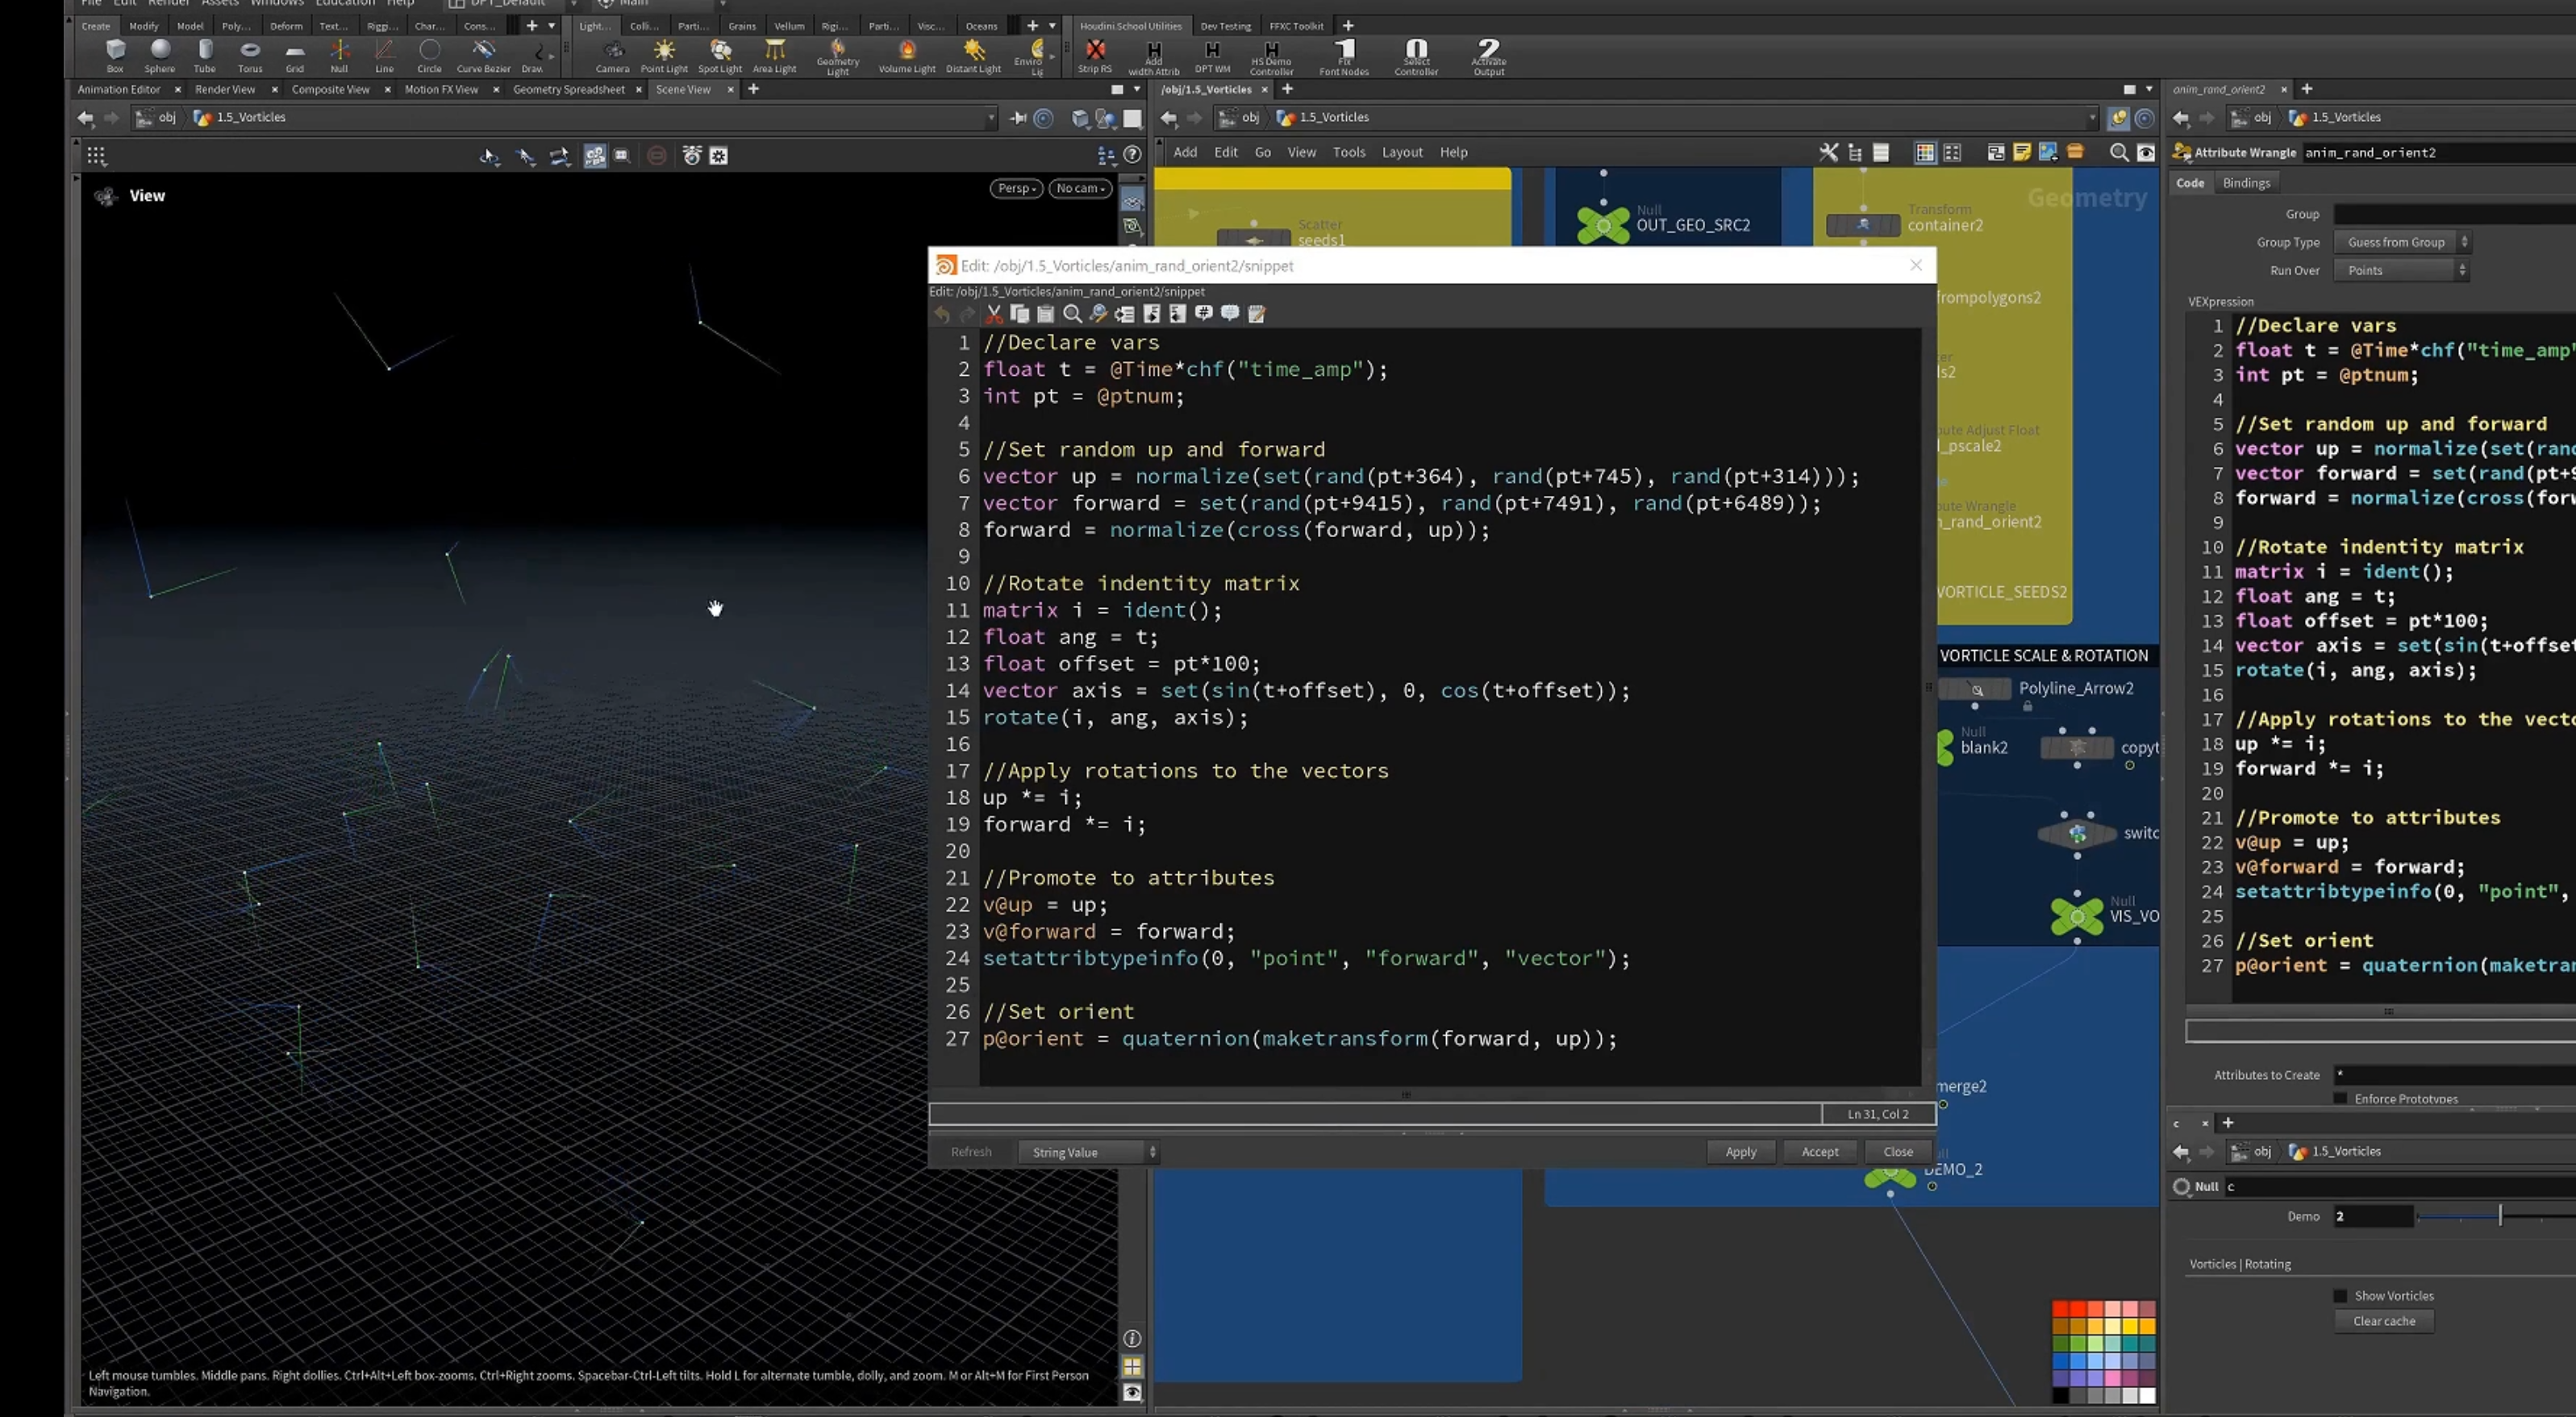The image size is (2576, 1417).
Task: Open Find in the snippet editor toolbar
Action: [x=1072, y=314]
